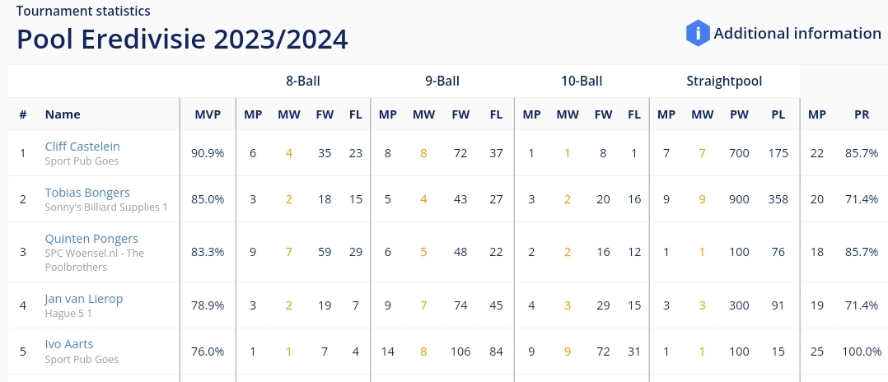Click Tobias Bongers' Straightpool matches won value

click(x=702, y=199)
